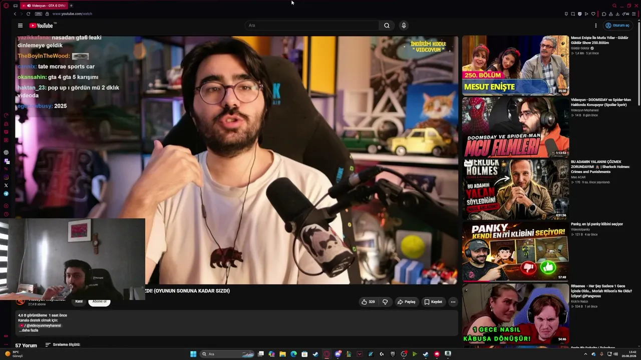Open the ad blocker shield icon
Viewport: 641px width, 360px height.
[x=580, y=14]
